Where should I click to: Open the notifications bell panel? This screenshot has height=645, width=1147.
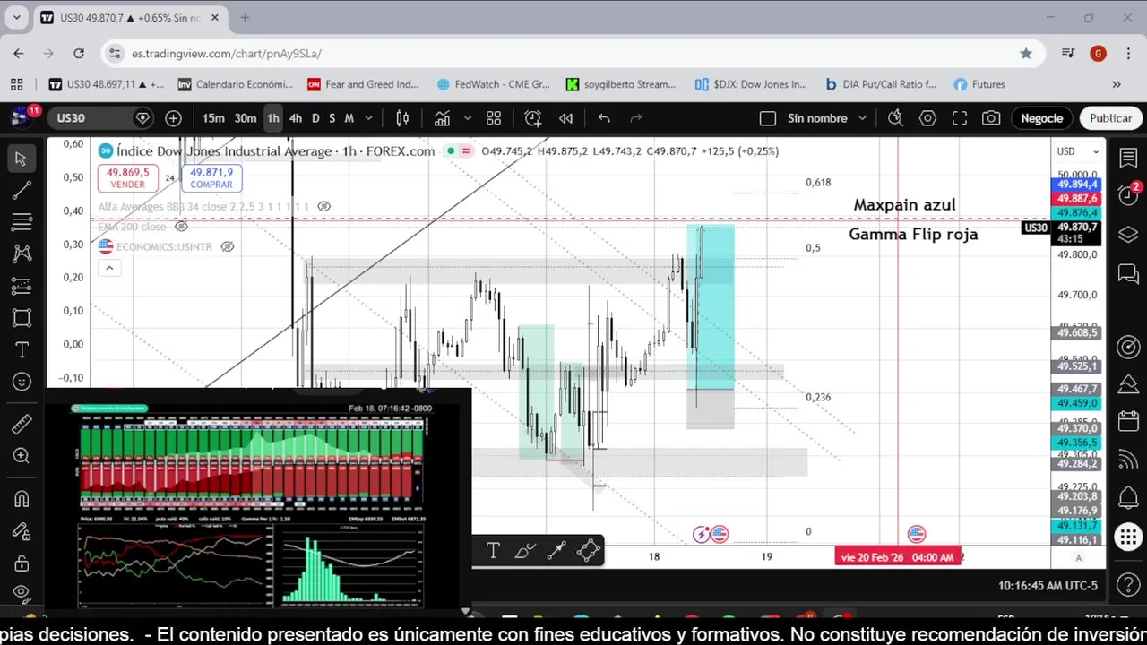[1128, 498]
